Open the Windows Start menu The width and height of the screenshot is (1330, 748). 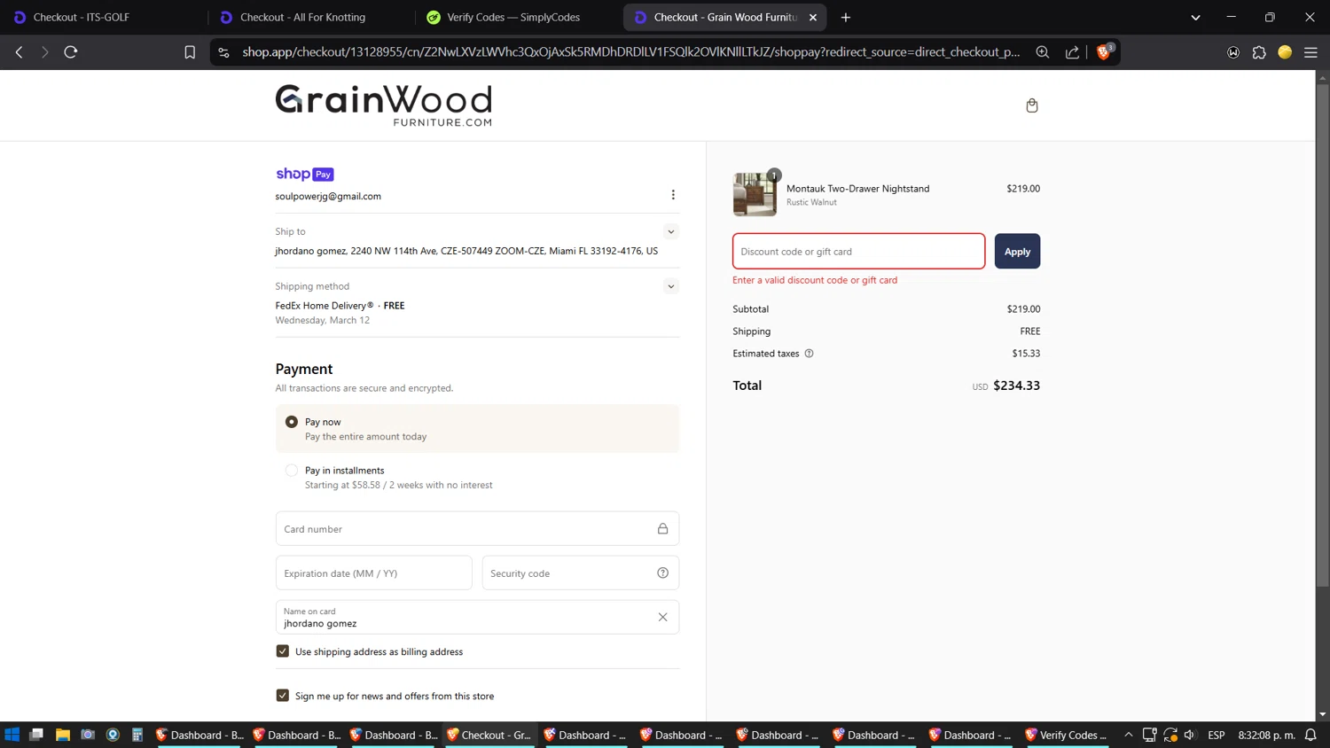coord(12,735)
